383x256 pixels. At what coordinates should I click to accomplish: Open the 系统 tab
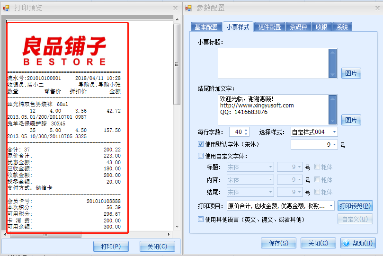342,27
